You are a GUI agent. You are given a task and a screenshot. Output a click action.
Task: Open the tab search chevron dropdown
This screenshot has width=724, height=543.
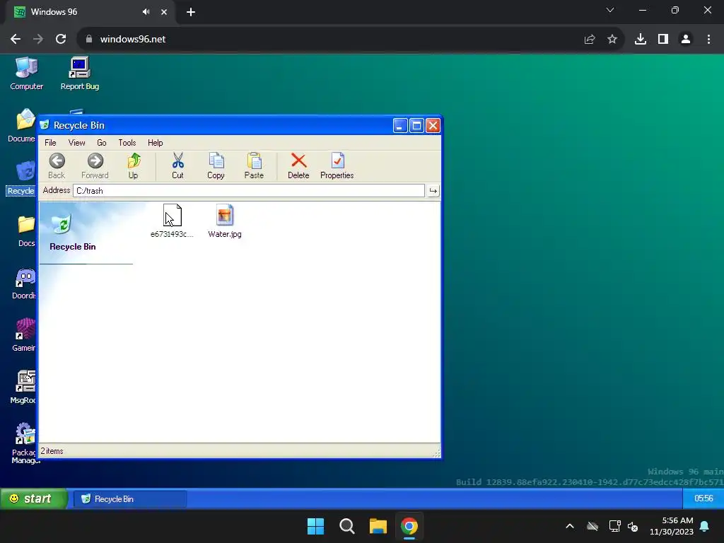[x=610, y=10]
